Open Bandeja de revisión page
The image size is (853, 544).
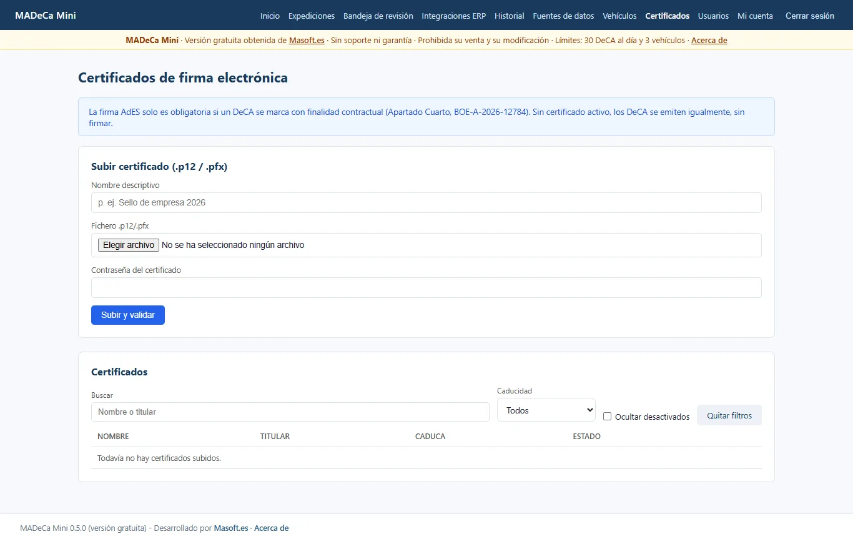[x=378, y=16]
